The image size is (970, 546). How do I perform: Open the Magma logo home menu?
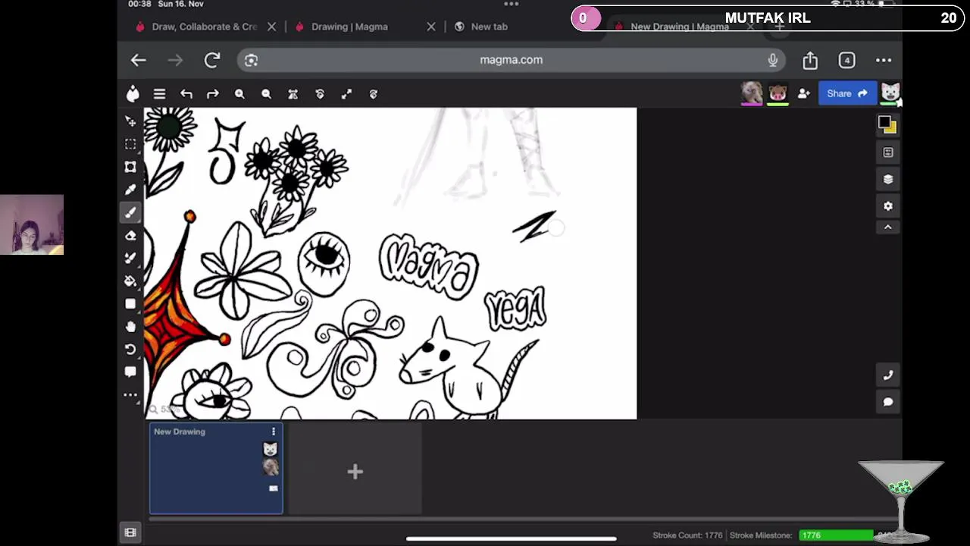(133, 93)
